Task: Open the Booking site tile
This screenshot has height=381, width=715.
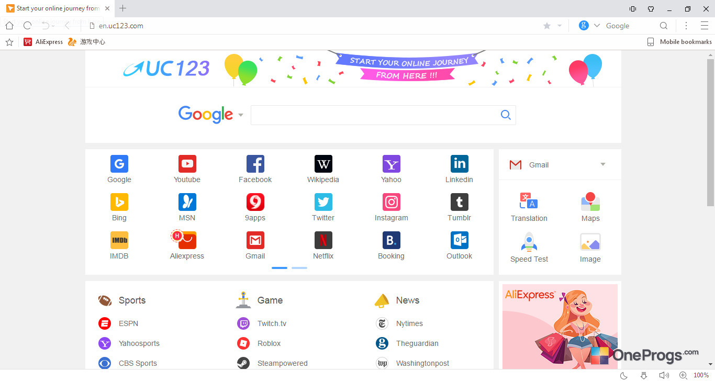Action: click(x=391, y=245)
